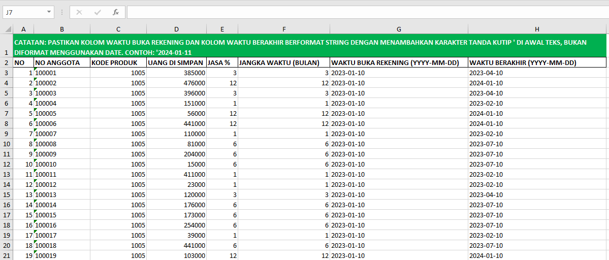
Task: Select the cell with value 56000
Action: [176, 113]
